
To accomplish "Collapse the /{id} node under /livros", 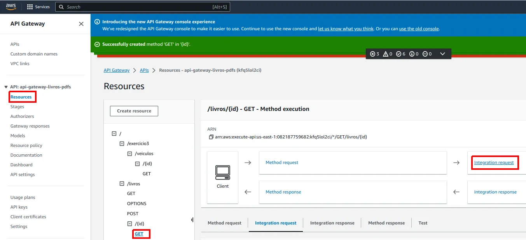I will (129, 224).
